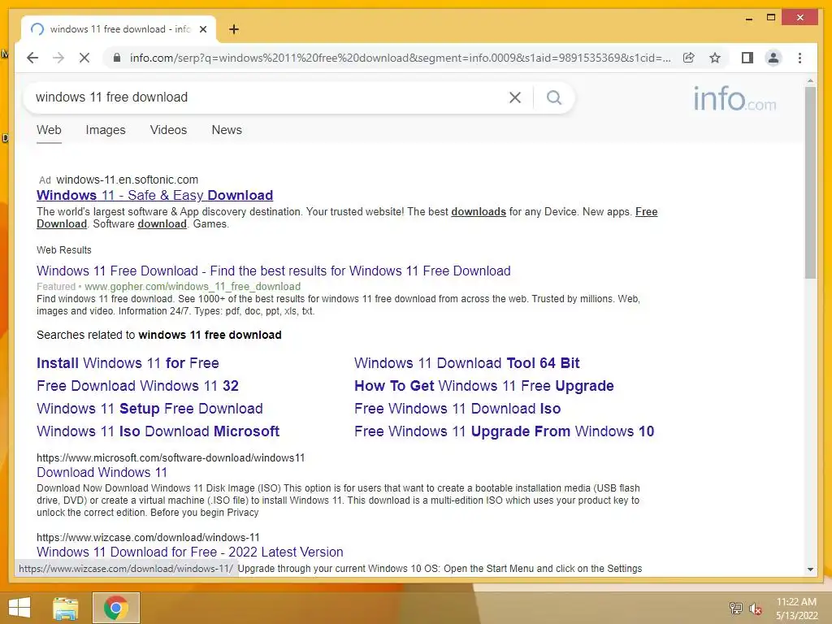
Task: Switch to Web results tab
Action: pos(49,130)
